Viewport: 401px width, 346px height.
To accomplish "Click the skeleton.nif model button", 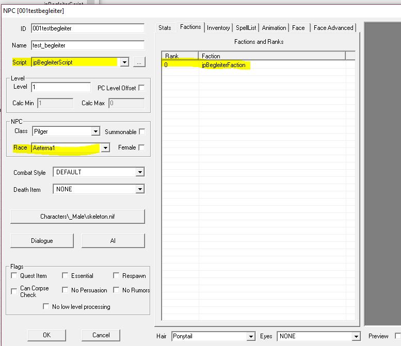I will (x=77, y=217).
